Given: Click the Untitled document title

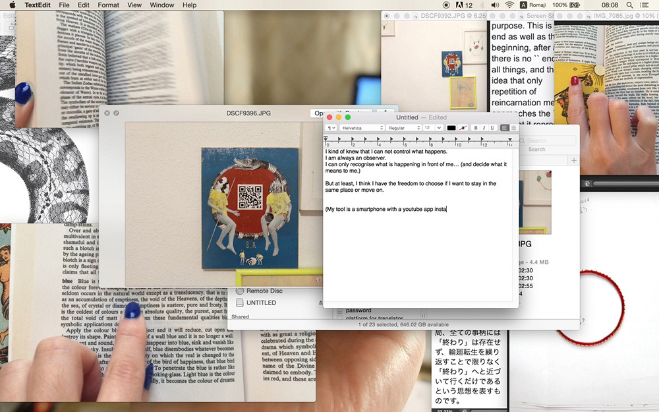Looking at the screenshot, I should click(x=407, y=117).
